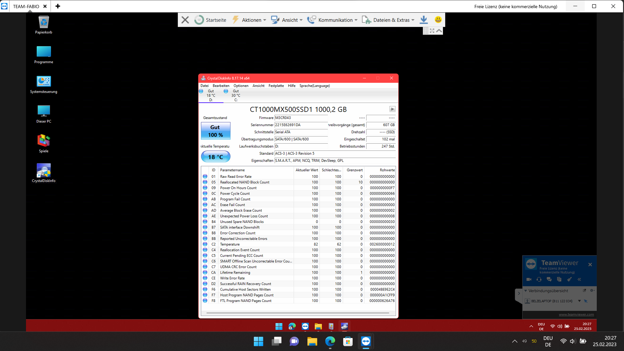Click the smiley feedback icon
Viewport: 624px width, 351px height.
[x=438, y=20]
